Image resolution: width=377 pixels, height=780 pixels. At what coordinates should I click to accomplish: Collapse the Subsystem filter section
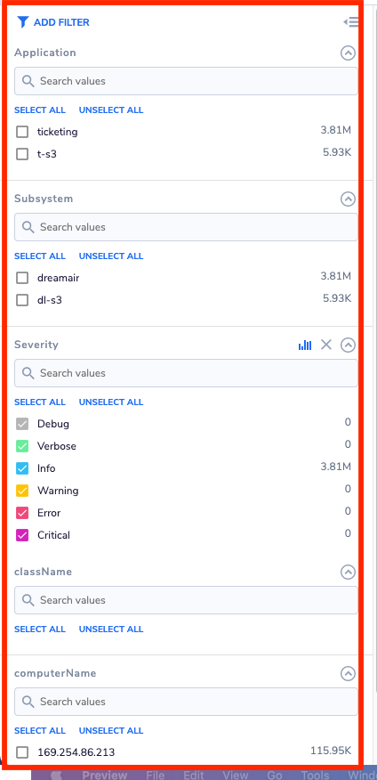pos(349,199)
